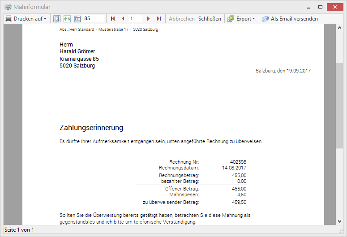Click the zoom percentage field showing 85

click(93, 19)
